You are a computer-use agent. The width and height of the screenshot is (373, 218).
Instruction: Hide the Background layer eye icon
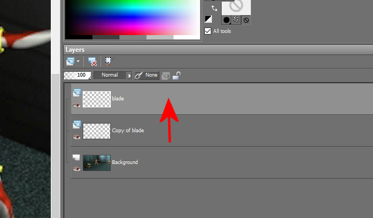click(x=76, y=169)
